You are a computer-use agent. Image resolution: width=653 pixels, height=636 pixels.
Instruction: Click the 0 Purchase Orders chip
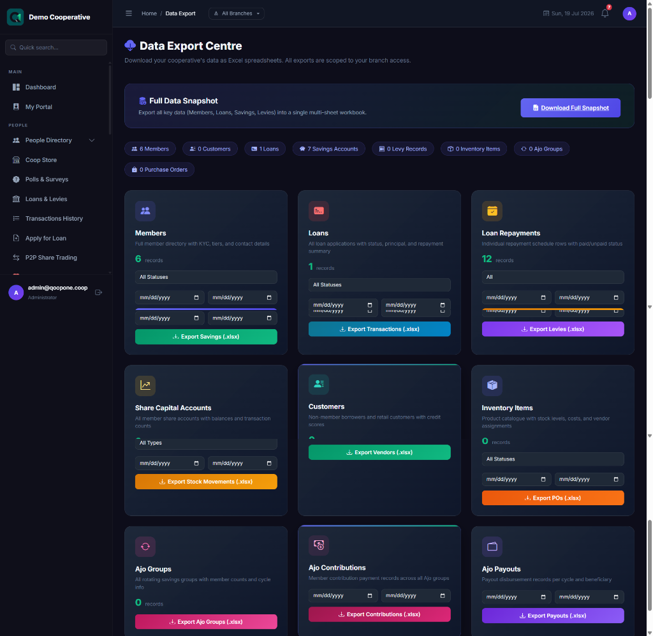[159, 170]
